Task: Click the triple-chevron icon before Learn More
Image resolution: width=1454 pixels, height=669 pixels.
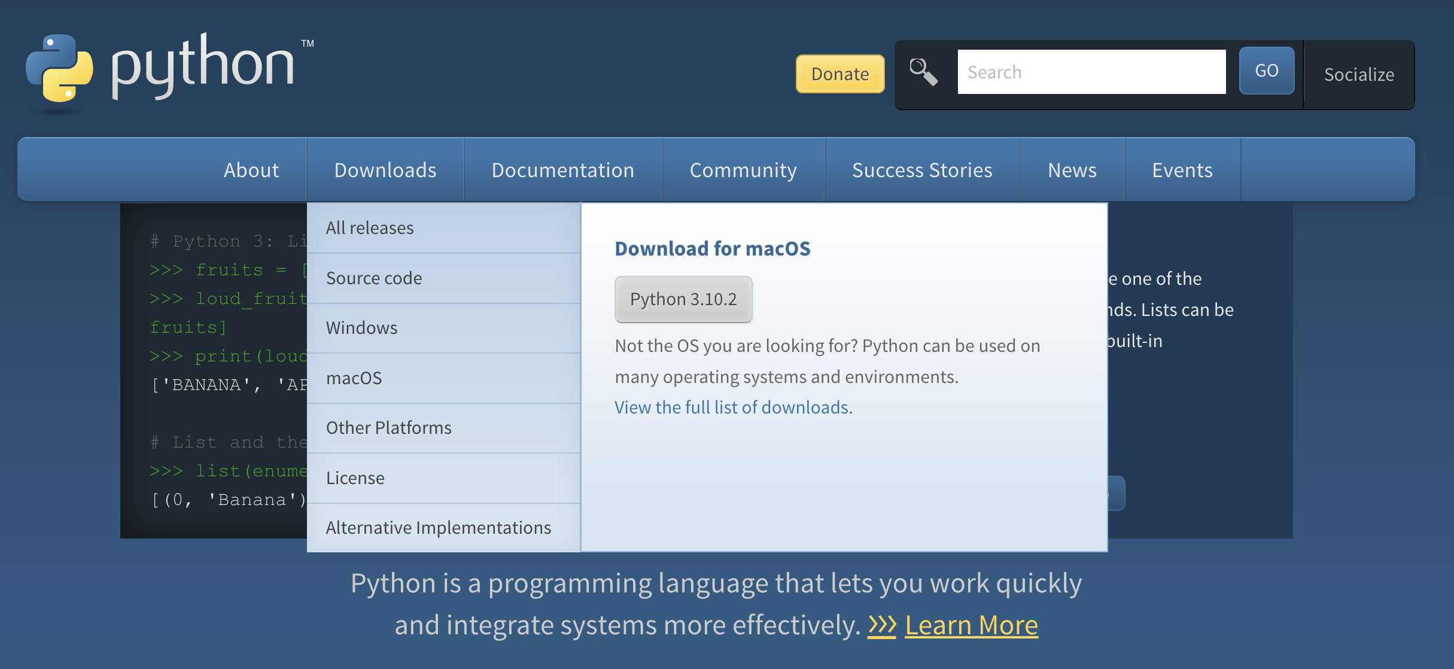Action: click(882, 625)
